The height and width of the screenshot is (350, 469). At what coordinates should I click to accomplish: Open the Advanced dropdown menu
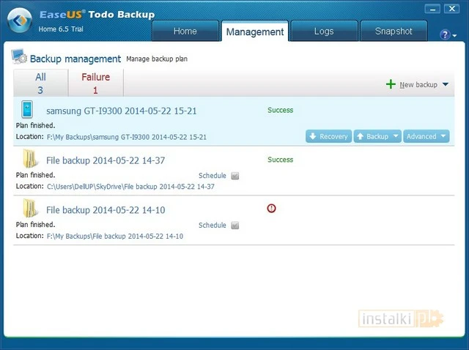426,136
